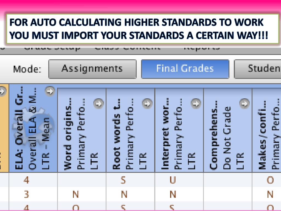Switch mode to Assignments
281x211 pixels.
pos(92,69)
